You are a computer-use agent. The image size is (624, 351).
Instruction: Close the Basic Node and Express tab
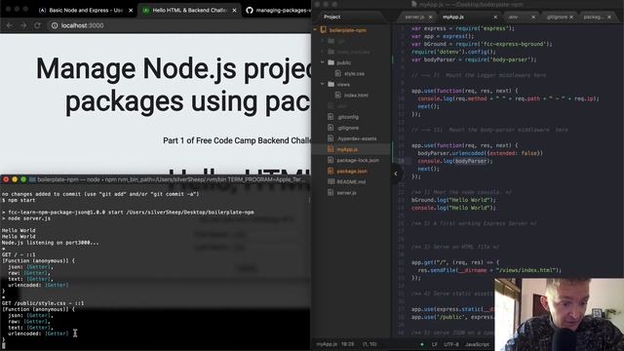(x=131, y=11)
